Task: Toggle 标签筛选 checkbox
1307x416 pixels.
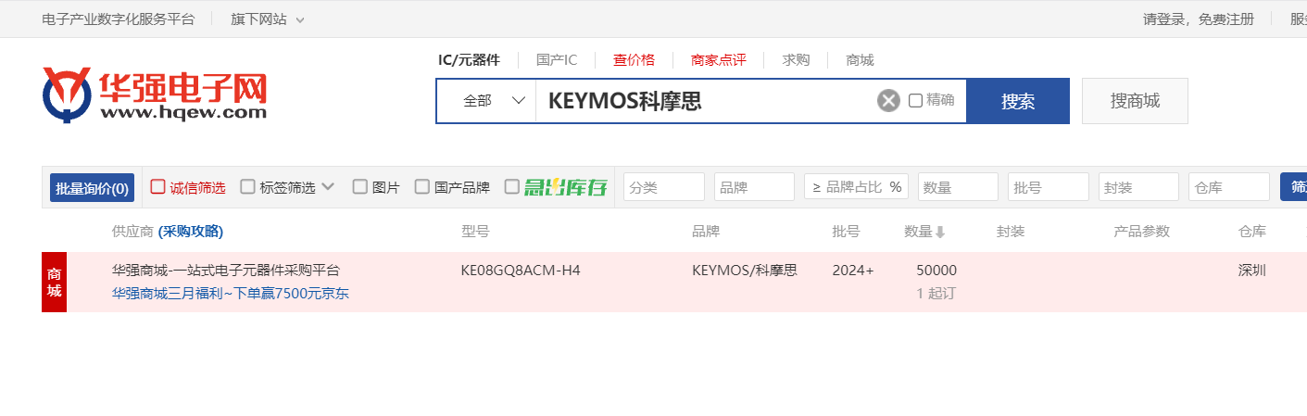Action: 247,186
